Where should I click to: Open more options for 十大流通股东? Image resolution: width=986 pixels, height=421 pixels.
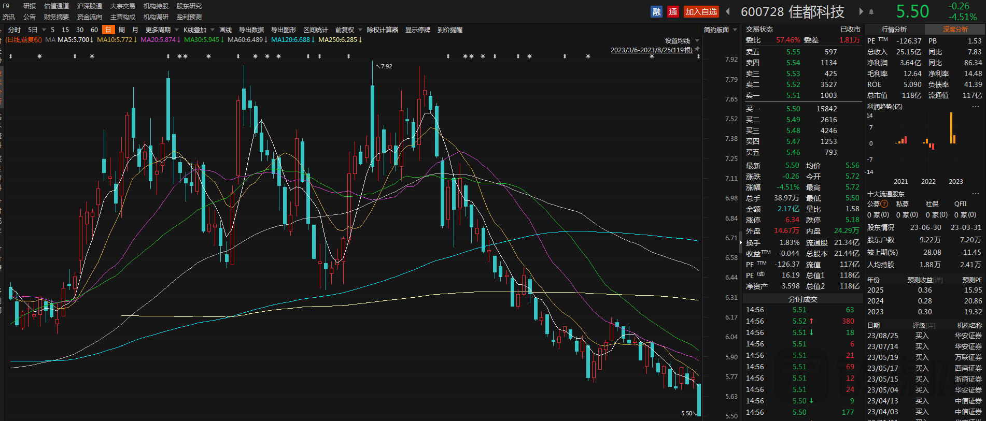click(975, 194)
